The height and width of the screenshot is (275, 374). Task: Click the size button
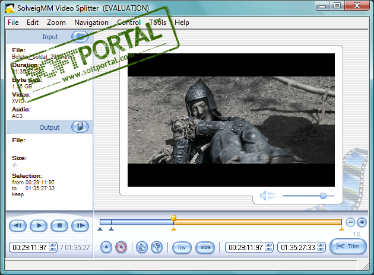[x=205, y=248]
